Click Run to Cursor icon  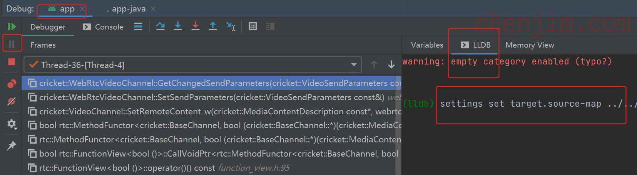tap(231, 26)
